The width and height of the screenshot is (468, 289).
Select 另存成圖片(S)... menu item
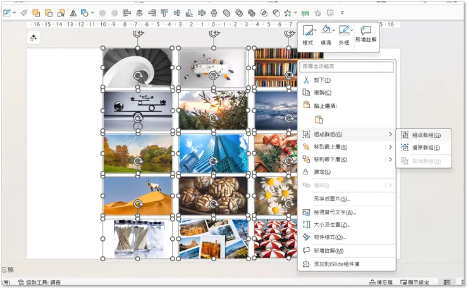(347, 199)
